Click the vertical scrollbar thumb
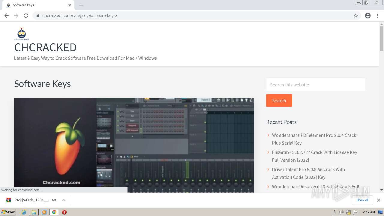Image resolution: width=384 pixels, height=216 pixels. [x=382, y=39]
